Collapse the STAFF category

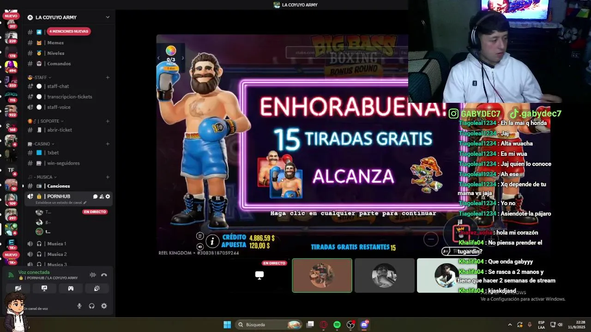tap(40, 77)
